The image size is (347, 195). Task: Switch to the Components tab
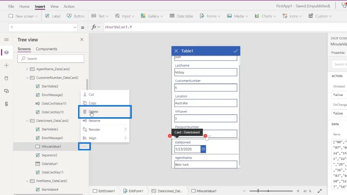pos(46,49)
